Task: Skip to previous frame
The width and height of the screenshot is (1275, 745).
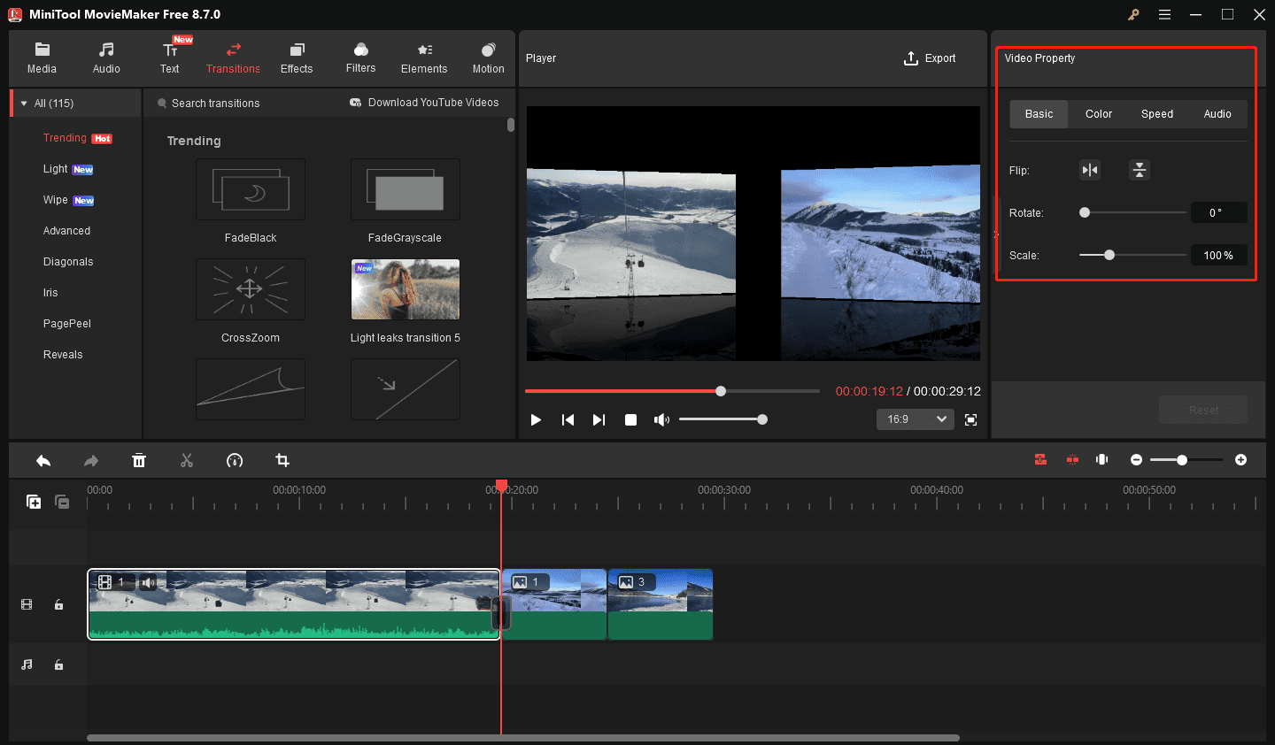Action: click(x=568, y=419)
